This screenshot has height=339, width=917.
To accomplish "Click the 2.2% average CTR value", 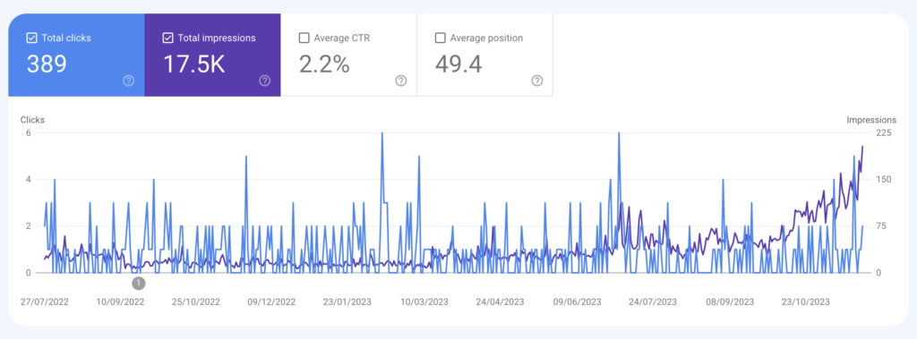I will click(324, 64).
